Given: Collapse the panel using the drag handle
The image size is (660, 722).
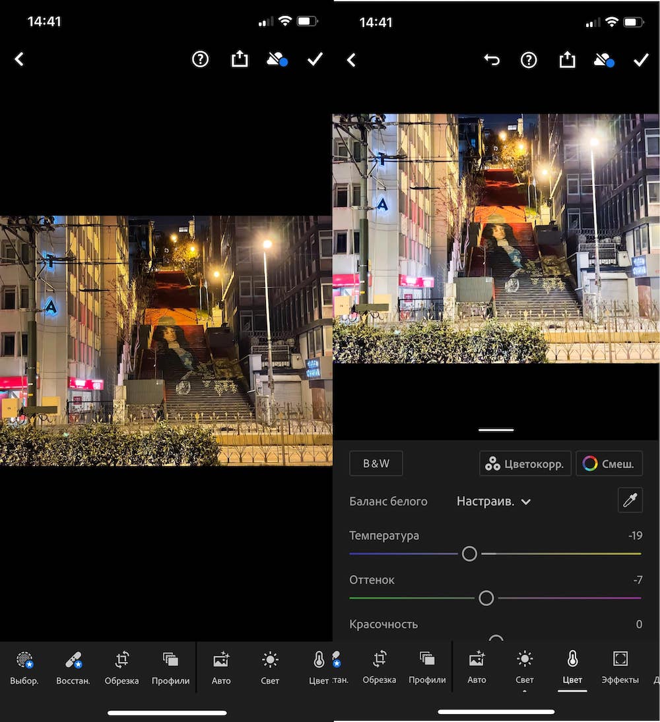Looking at the screenshot, I should 496,430.
